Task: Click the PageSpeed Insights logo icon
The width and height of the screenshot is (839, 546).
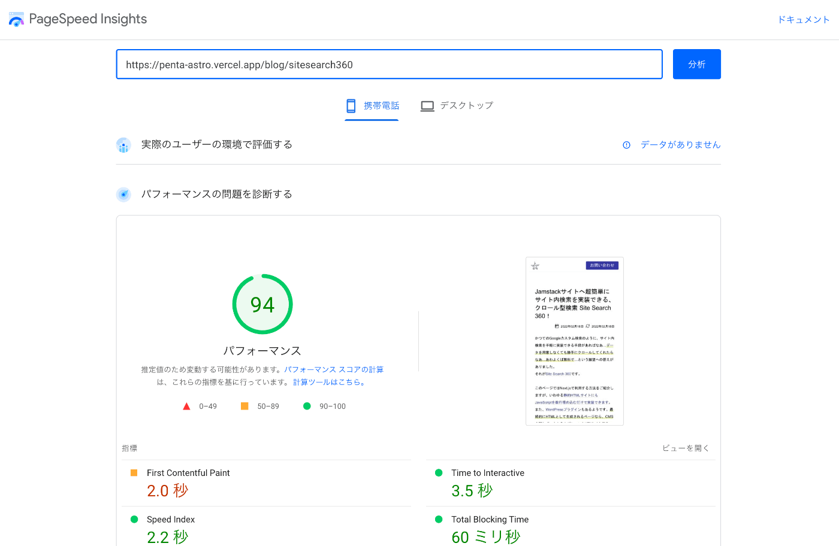Action: 17,19
